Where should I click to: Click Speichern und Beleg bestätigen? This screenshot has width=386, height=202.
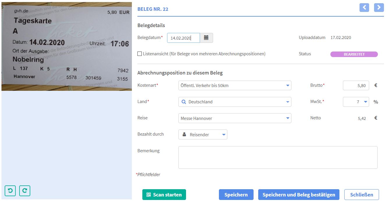tap(299, 195)
